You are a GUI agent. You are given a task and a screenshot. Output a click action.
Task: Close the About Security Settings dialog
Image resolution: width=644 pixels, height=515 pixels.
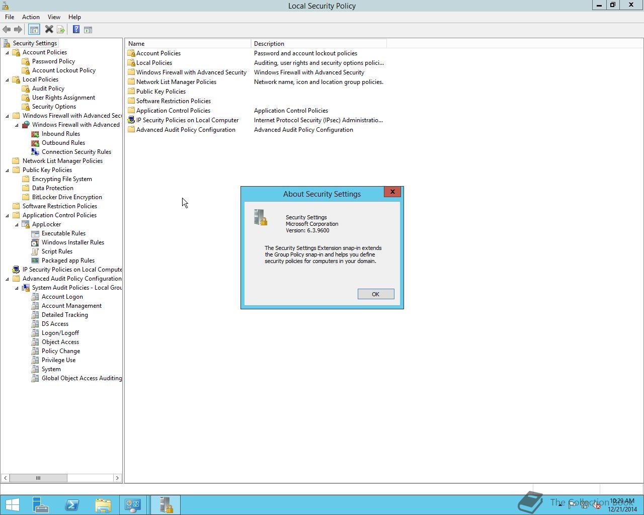(x=392, y=192)
